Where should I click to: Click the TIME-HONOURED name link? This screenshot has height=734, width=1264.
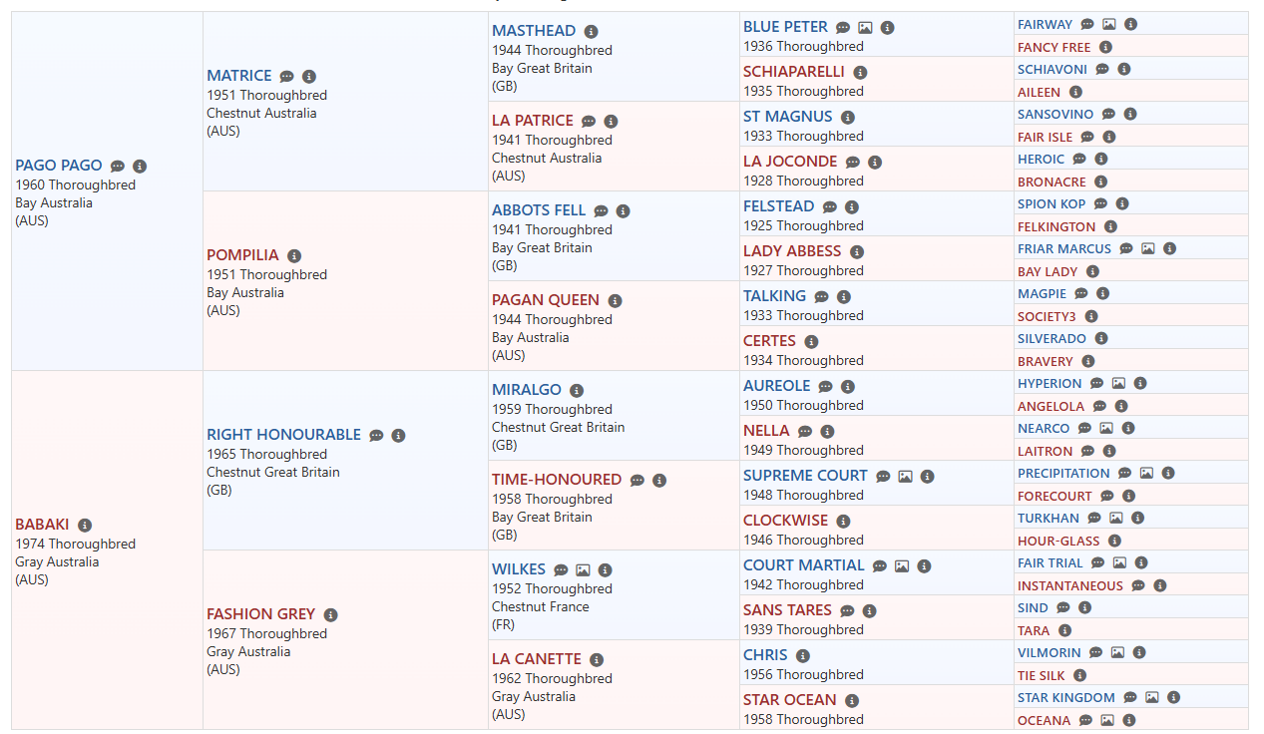click(557, 480)
